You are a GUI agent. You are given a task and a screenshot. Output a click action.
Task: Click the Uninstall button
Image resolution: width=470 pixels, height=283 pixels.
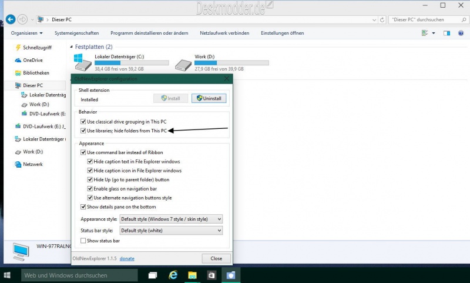click(209, 98)
